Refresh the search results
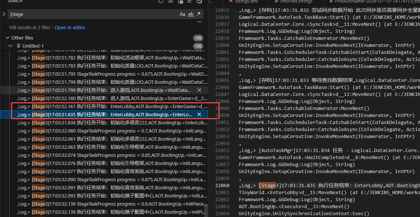The width and height of the screenshot is (420, 217). [161, 1]
